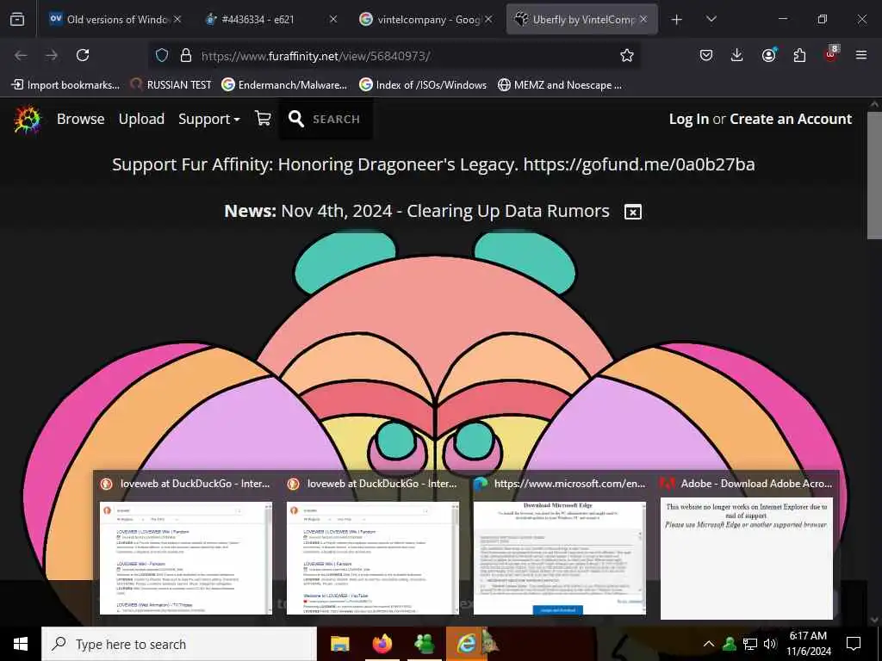The width and height of the screenshot is (882, 661).
Task: Click Fur Affinity rainbow paw logo
Action: [28, 119]
